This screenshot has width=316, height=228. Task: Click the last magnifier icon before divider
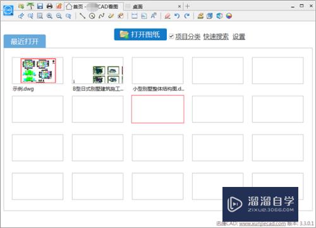68,16
